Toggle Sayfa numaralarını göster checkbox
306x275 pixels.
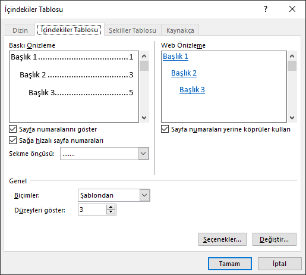point(13,129)
